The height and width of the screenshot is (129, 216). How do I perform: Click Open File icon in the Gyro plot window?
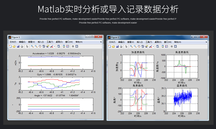(14, 46)
